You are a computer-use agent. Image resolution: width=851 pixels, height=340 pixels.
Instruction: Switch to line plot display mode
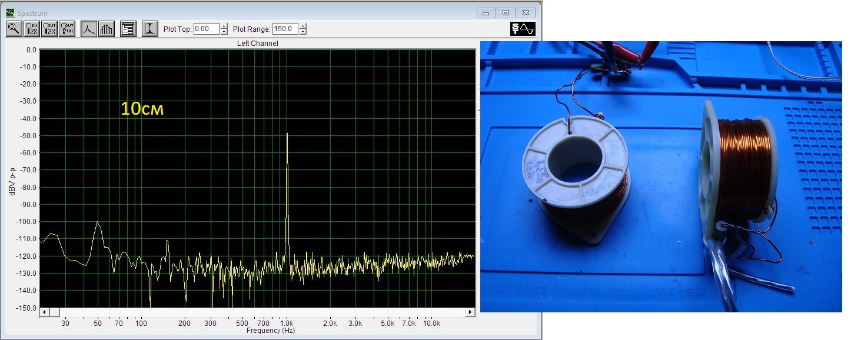[88, 28]
